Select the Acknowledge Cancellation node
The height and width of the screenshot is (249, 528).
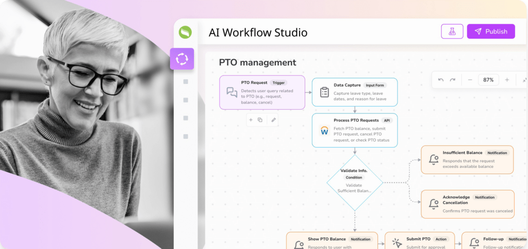click(468, 204)
